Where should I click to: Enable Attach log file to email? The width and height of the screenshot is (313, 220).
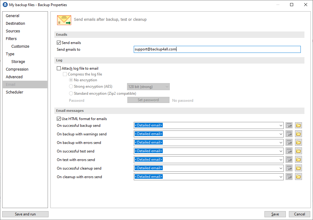click(x=59, y=68)
